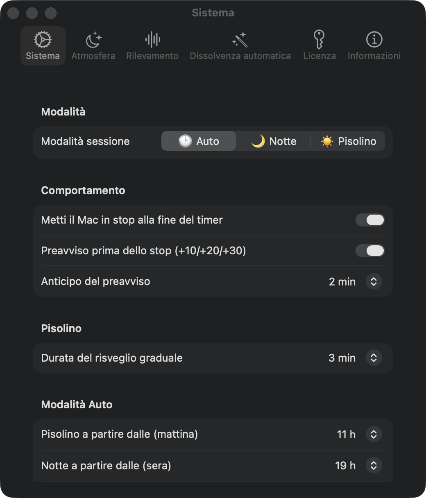This screenshot has width=426, height=498.
Task: Open the Dissolvenza automatica magic wand icon
Action: click(x=240, y=40)
